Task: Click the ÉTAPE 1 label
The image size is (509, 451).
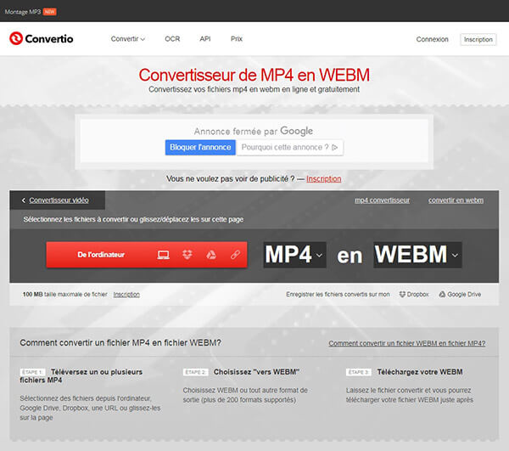Action: click(32, 372)
